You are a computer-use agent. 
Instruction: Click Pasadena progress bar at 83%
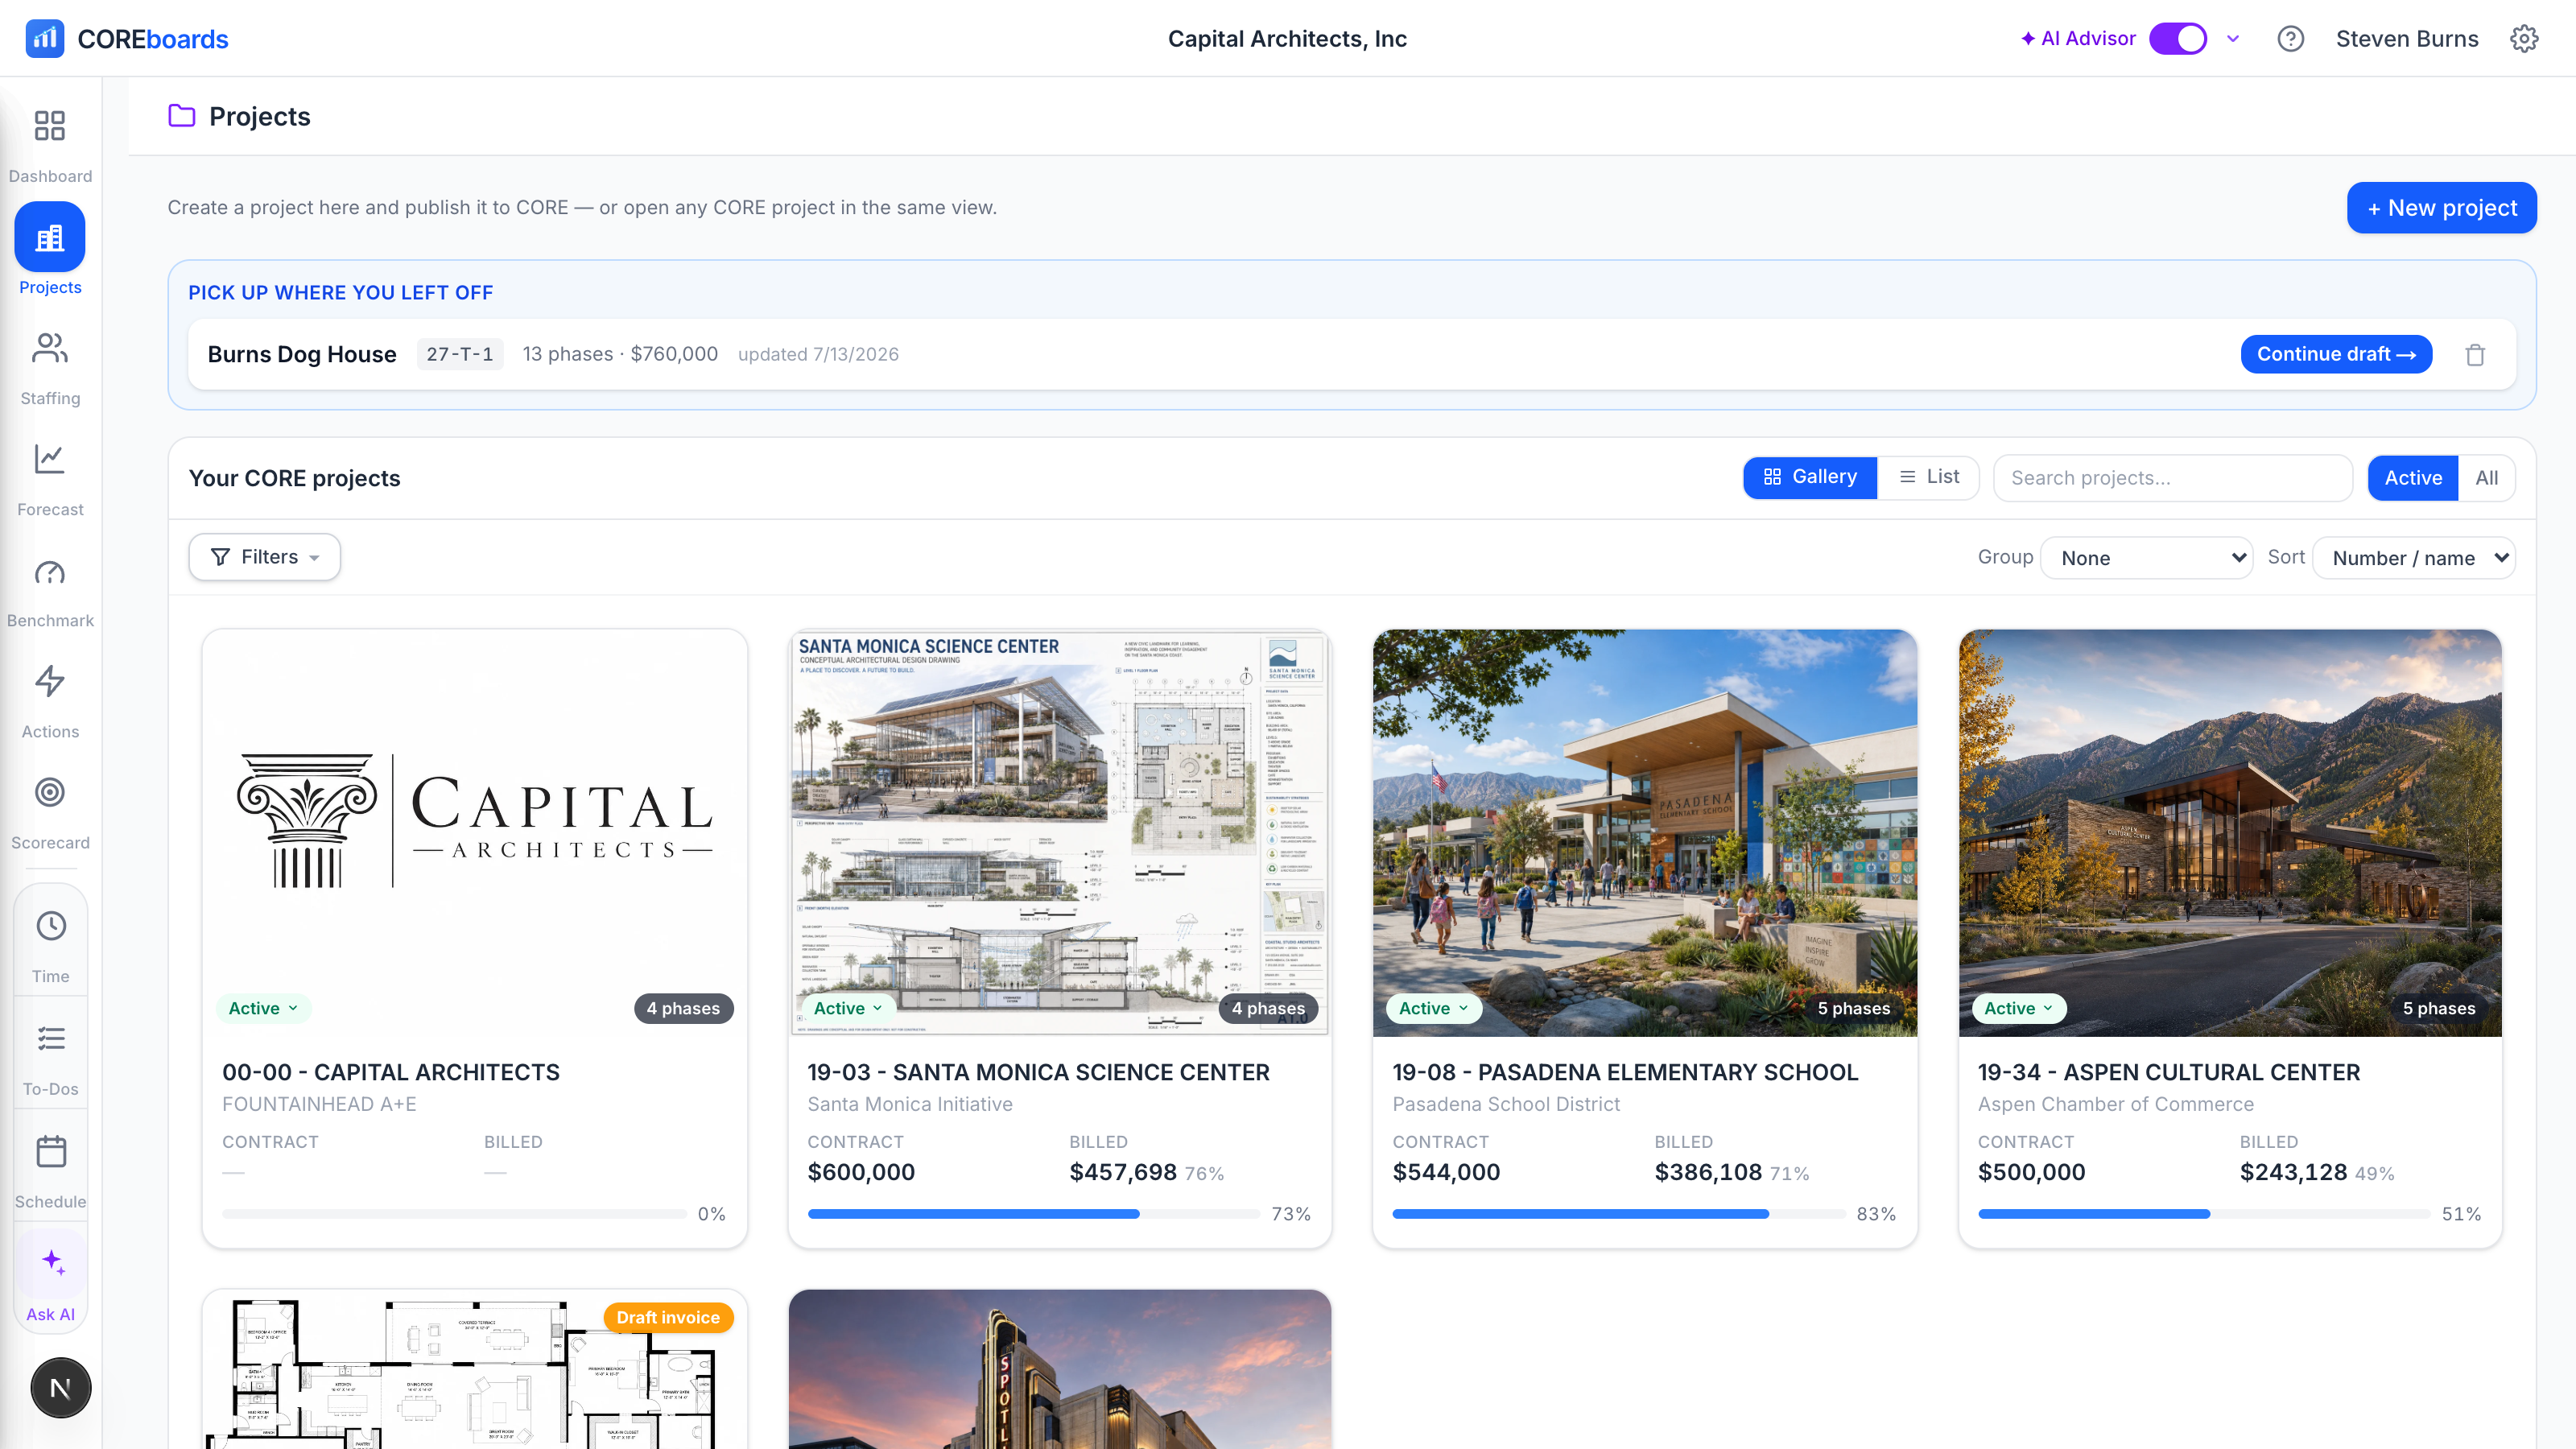[x=1619, y=1214]
